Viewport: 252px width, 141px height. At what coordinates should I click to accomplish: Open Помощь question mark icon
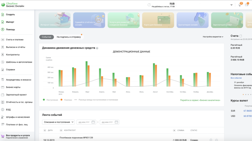[3, 29]
